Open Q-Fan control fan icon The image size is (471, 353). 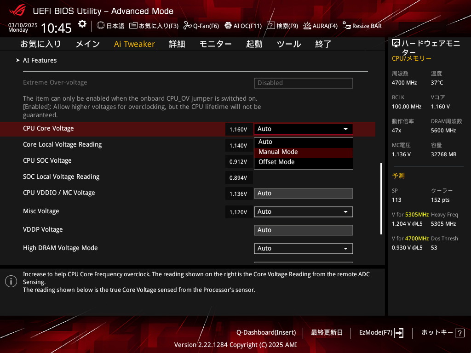click(188, 26)
